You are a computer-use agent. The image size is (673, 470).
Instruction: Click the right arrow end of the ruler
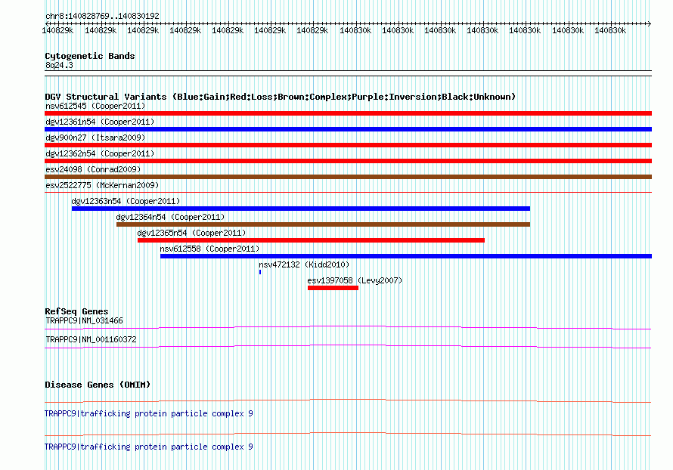[x=650, y=23]
